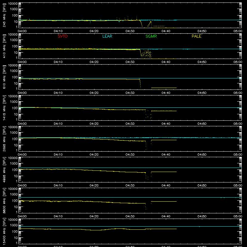Click 04:50 time label under 410 MHz plot
247x247 pixels.
tap(202, 62)
